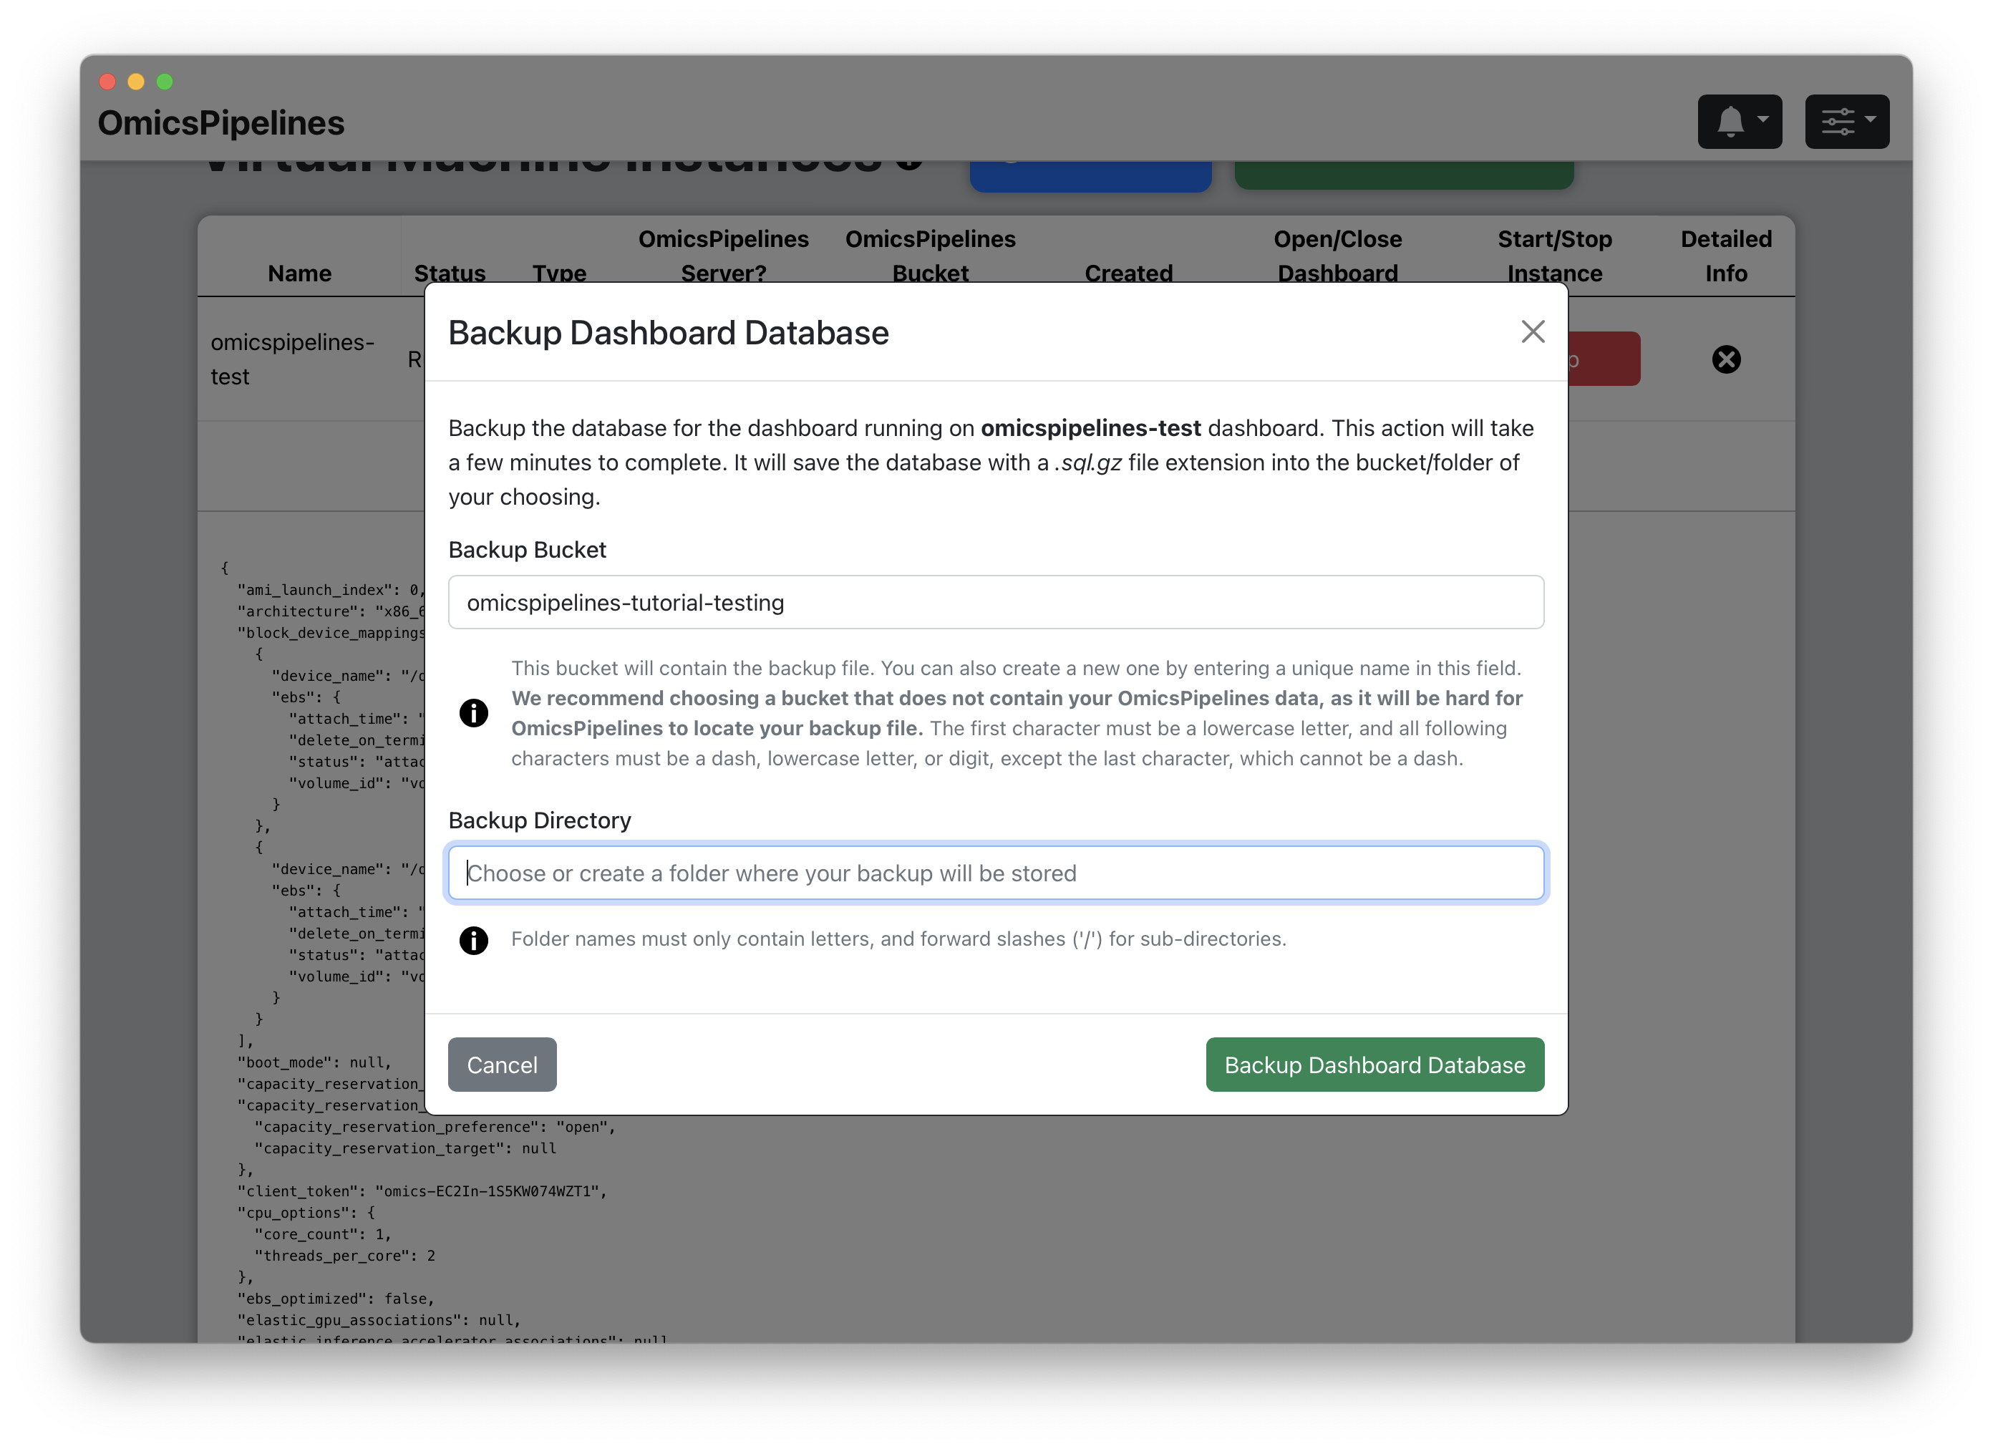This screenshot has width=1993, height=1449.
Task: Click the macOS green maximize window button
Action: (165, 81)
